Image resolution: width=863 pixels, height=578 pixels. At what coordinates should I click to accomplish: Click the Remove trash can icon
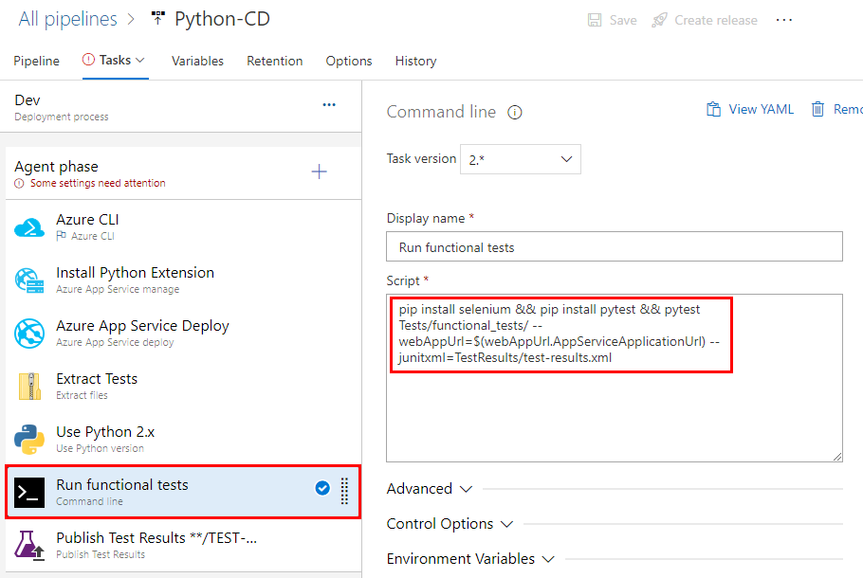tap(817, 109)
